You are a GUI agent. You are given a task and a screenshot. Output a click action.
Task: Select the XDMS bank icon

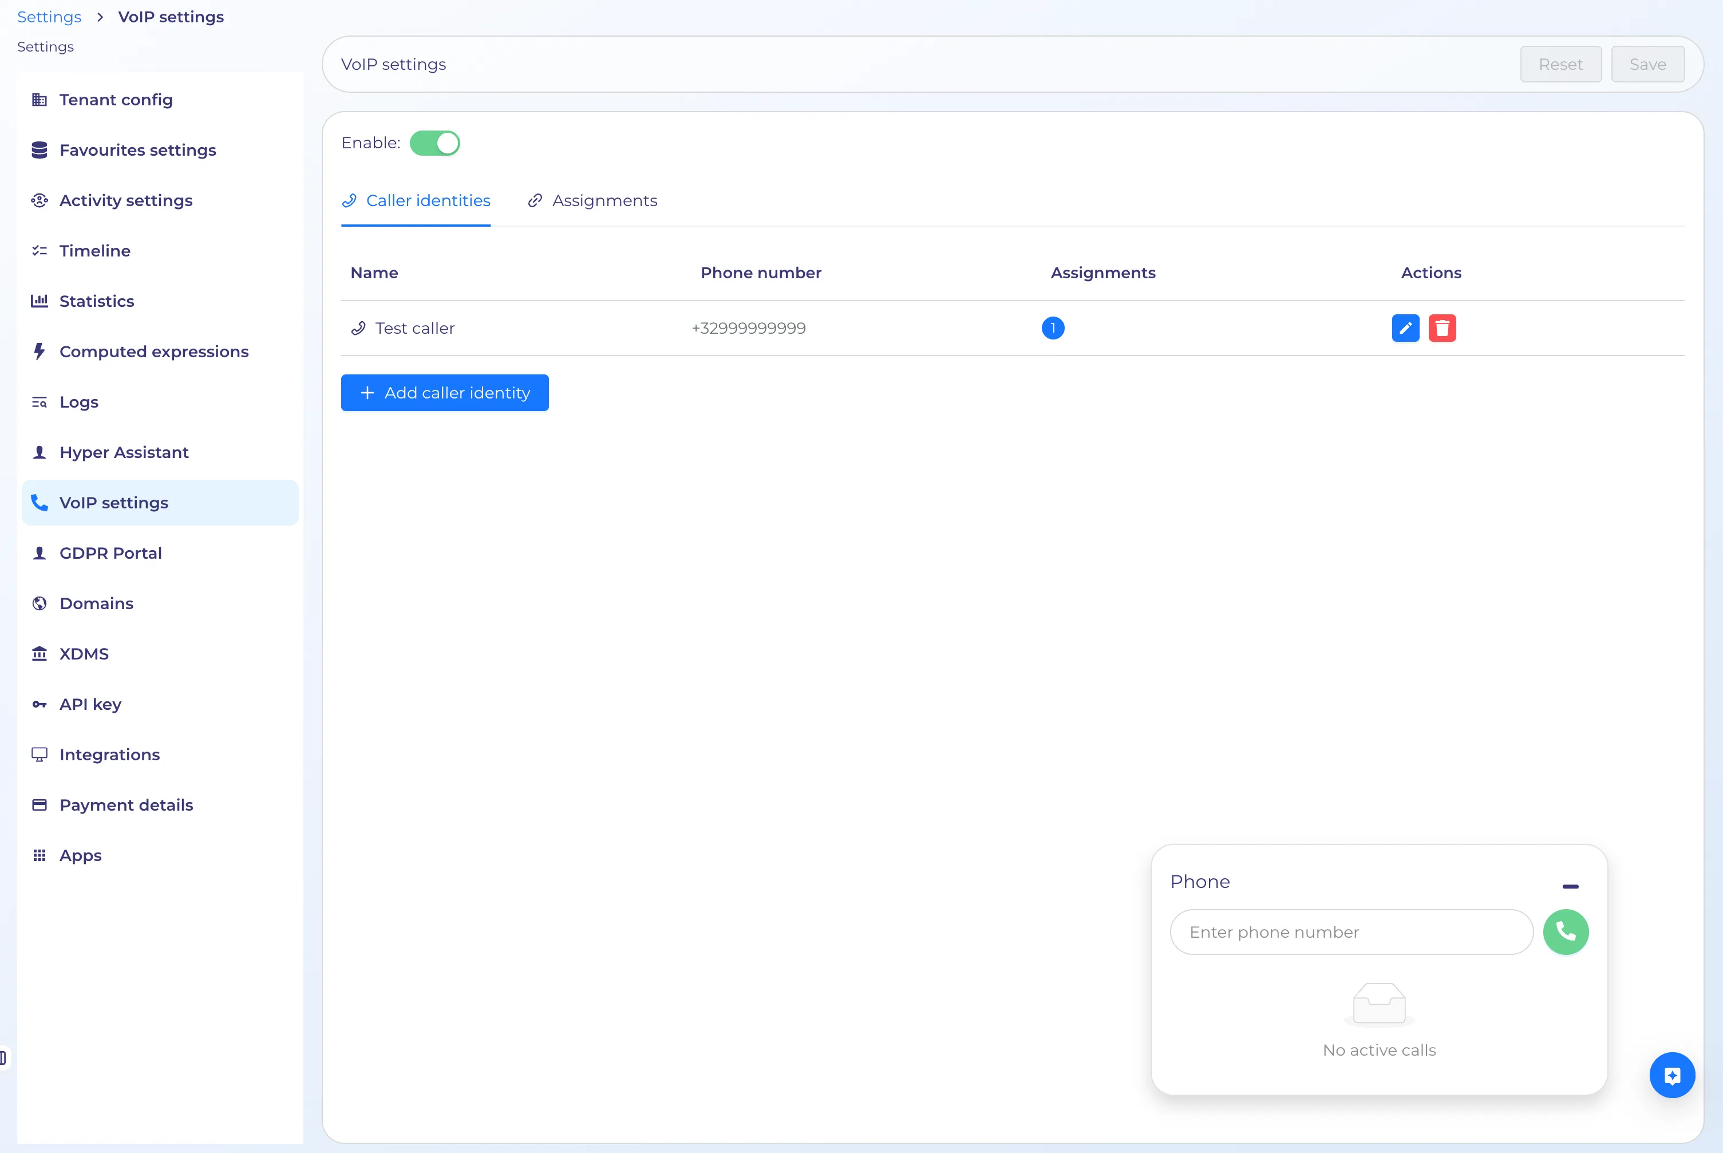pyautogui.click(x=39, y=654)
